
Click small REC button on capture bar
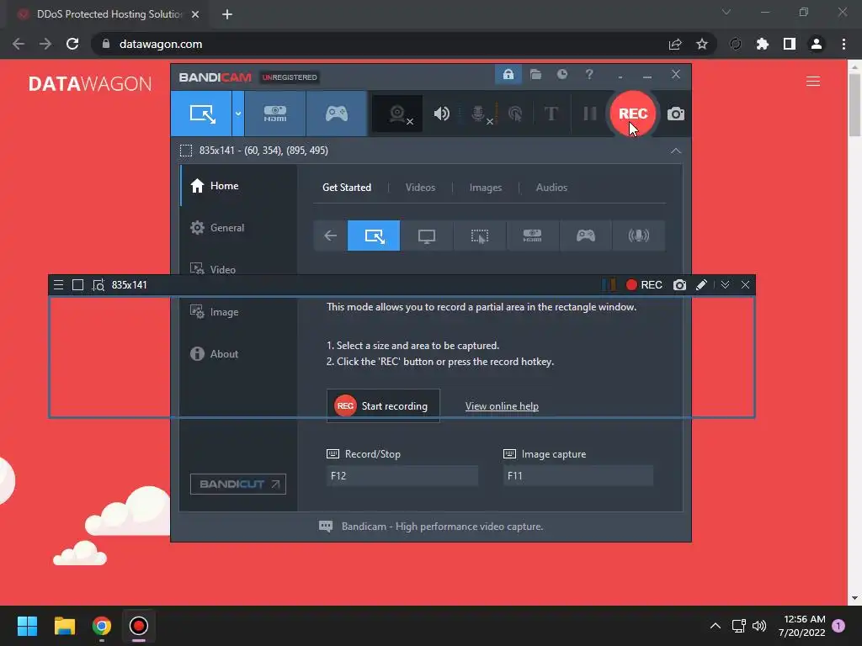tap(644, 284)
